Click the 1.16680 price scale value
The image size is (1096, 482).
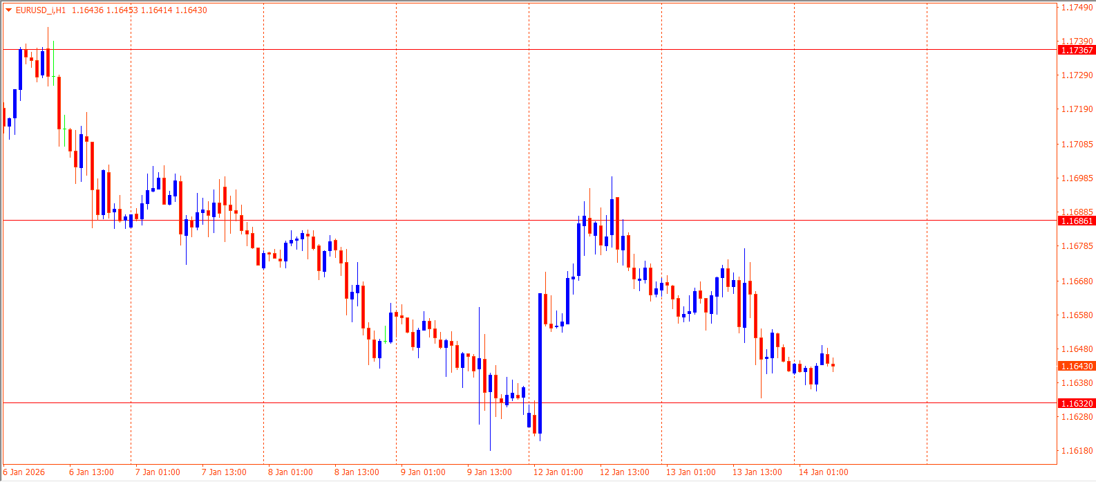coord(1077,281)
